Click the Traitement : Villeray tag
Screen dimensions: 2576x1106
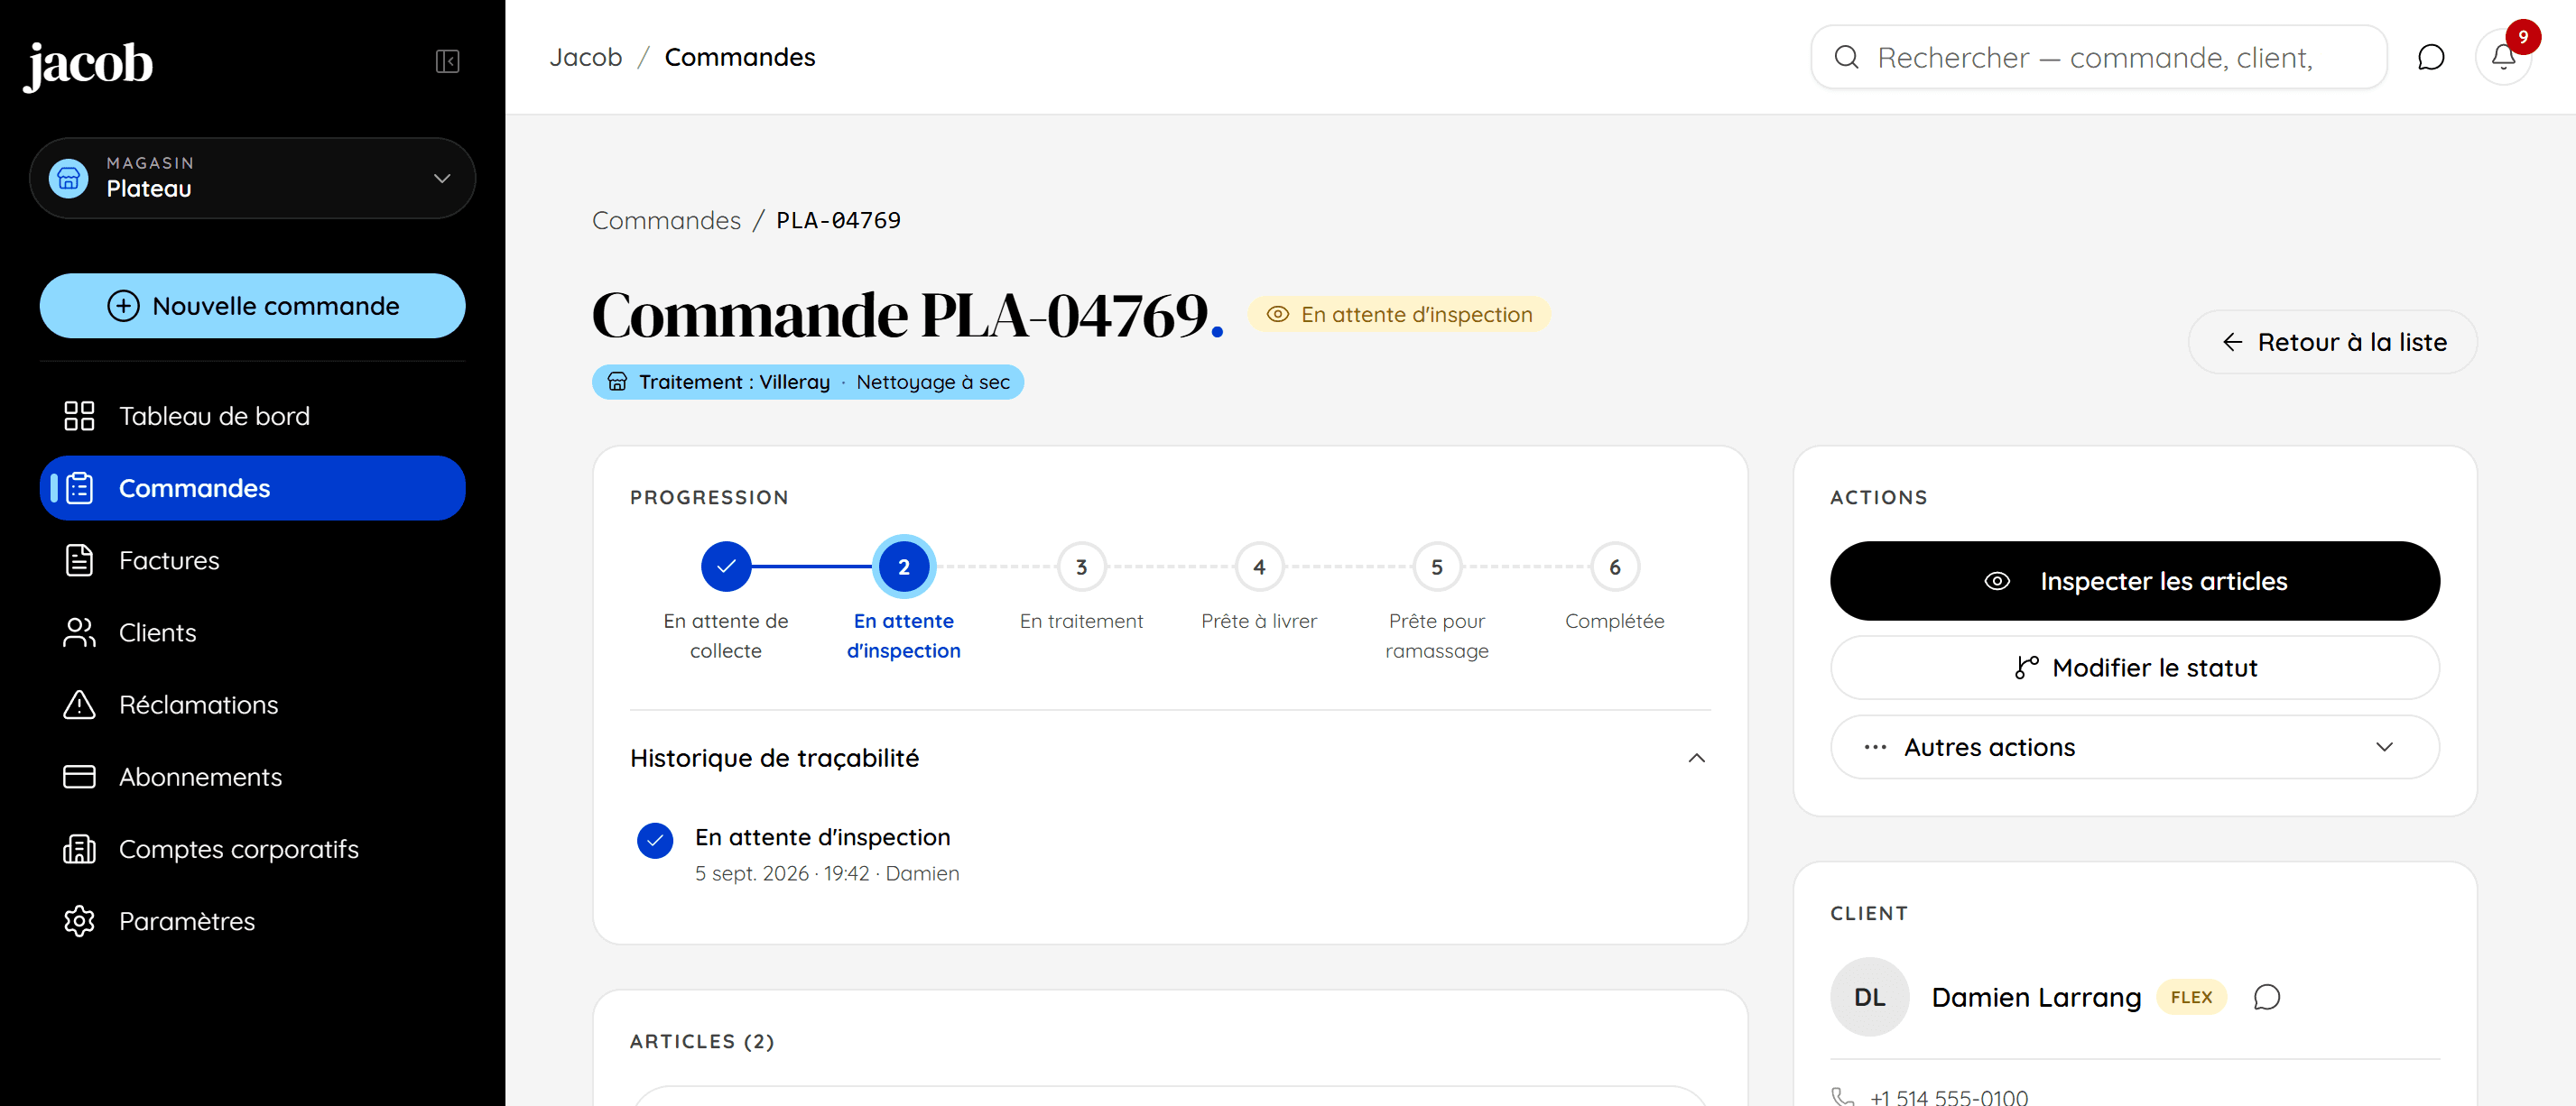coord(807,382)
